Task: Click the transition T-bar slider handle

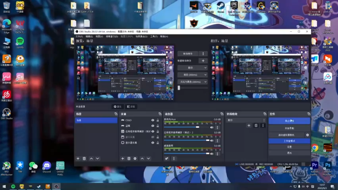Action: pos(179,88)
